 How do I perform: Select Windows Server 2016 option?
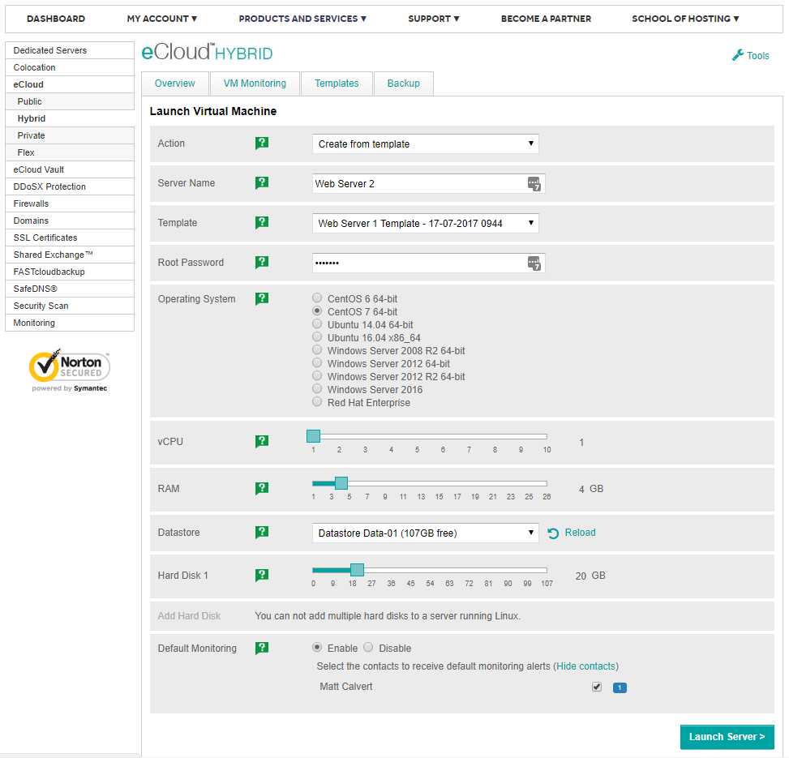click(317, 389)
